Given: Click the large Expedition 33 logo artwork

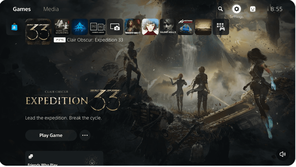Looking at the screenshot, I should tap(73, 100).
